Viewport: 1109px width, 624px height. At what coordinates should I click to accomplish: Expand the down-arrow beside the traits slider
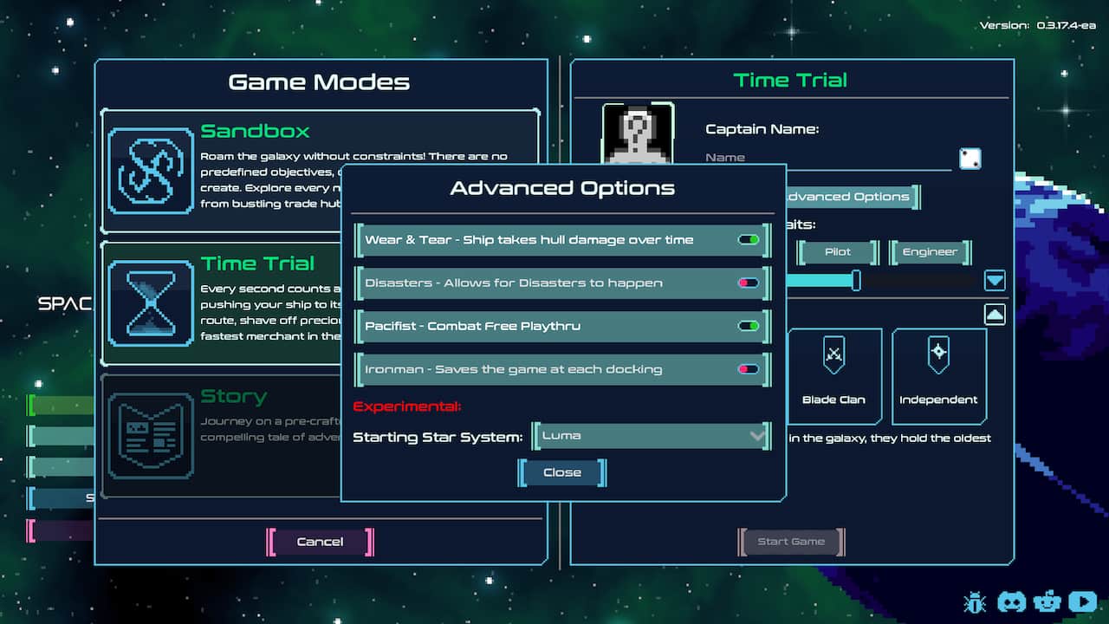point(995,280)
